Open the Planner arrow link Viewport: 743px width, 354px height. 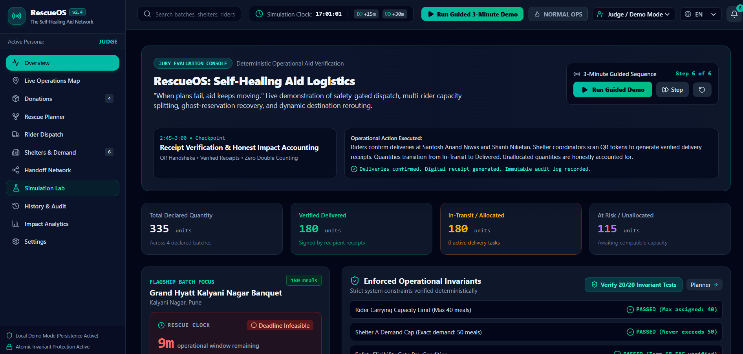coord(704,285)
